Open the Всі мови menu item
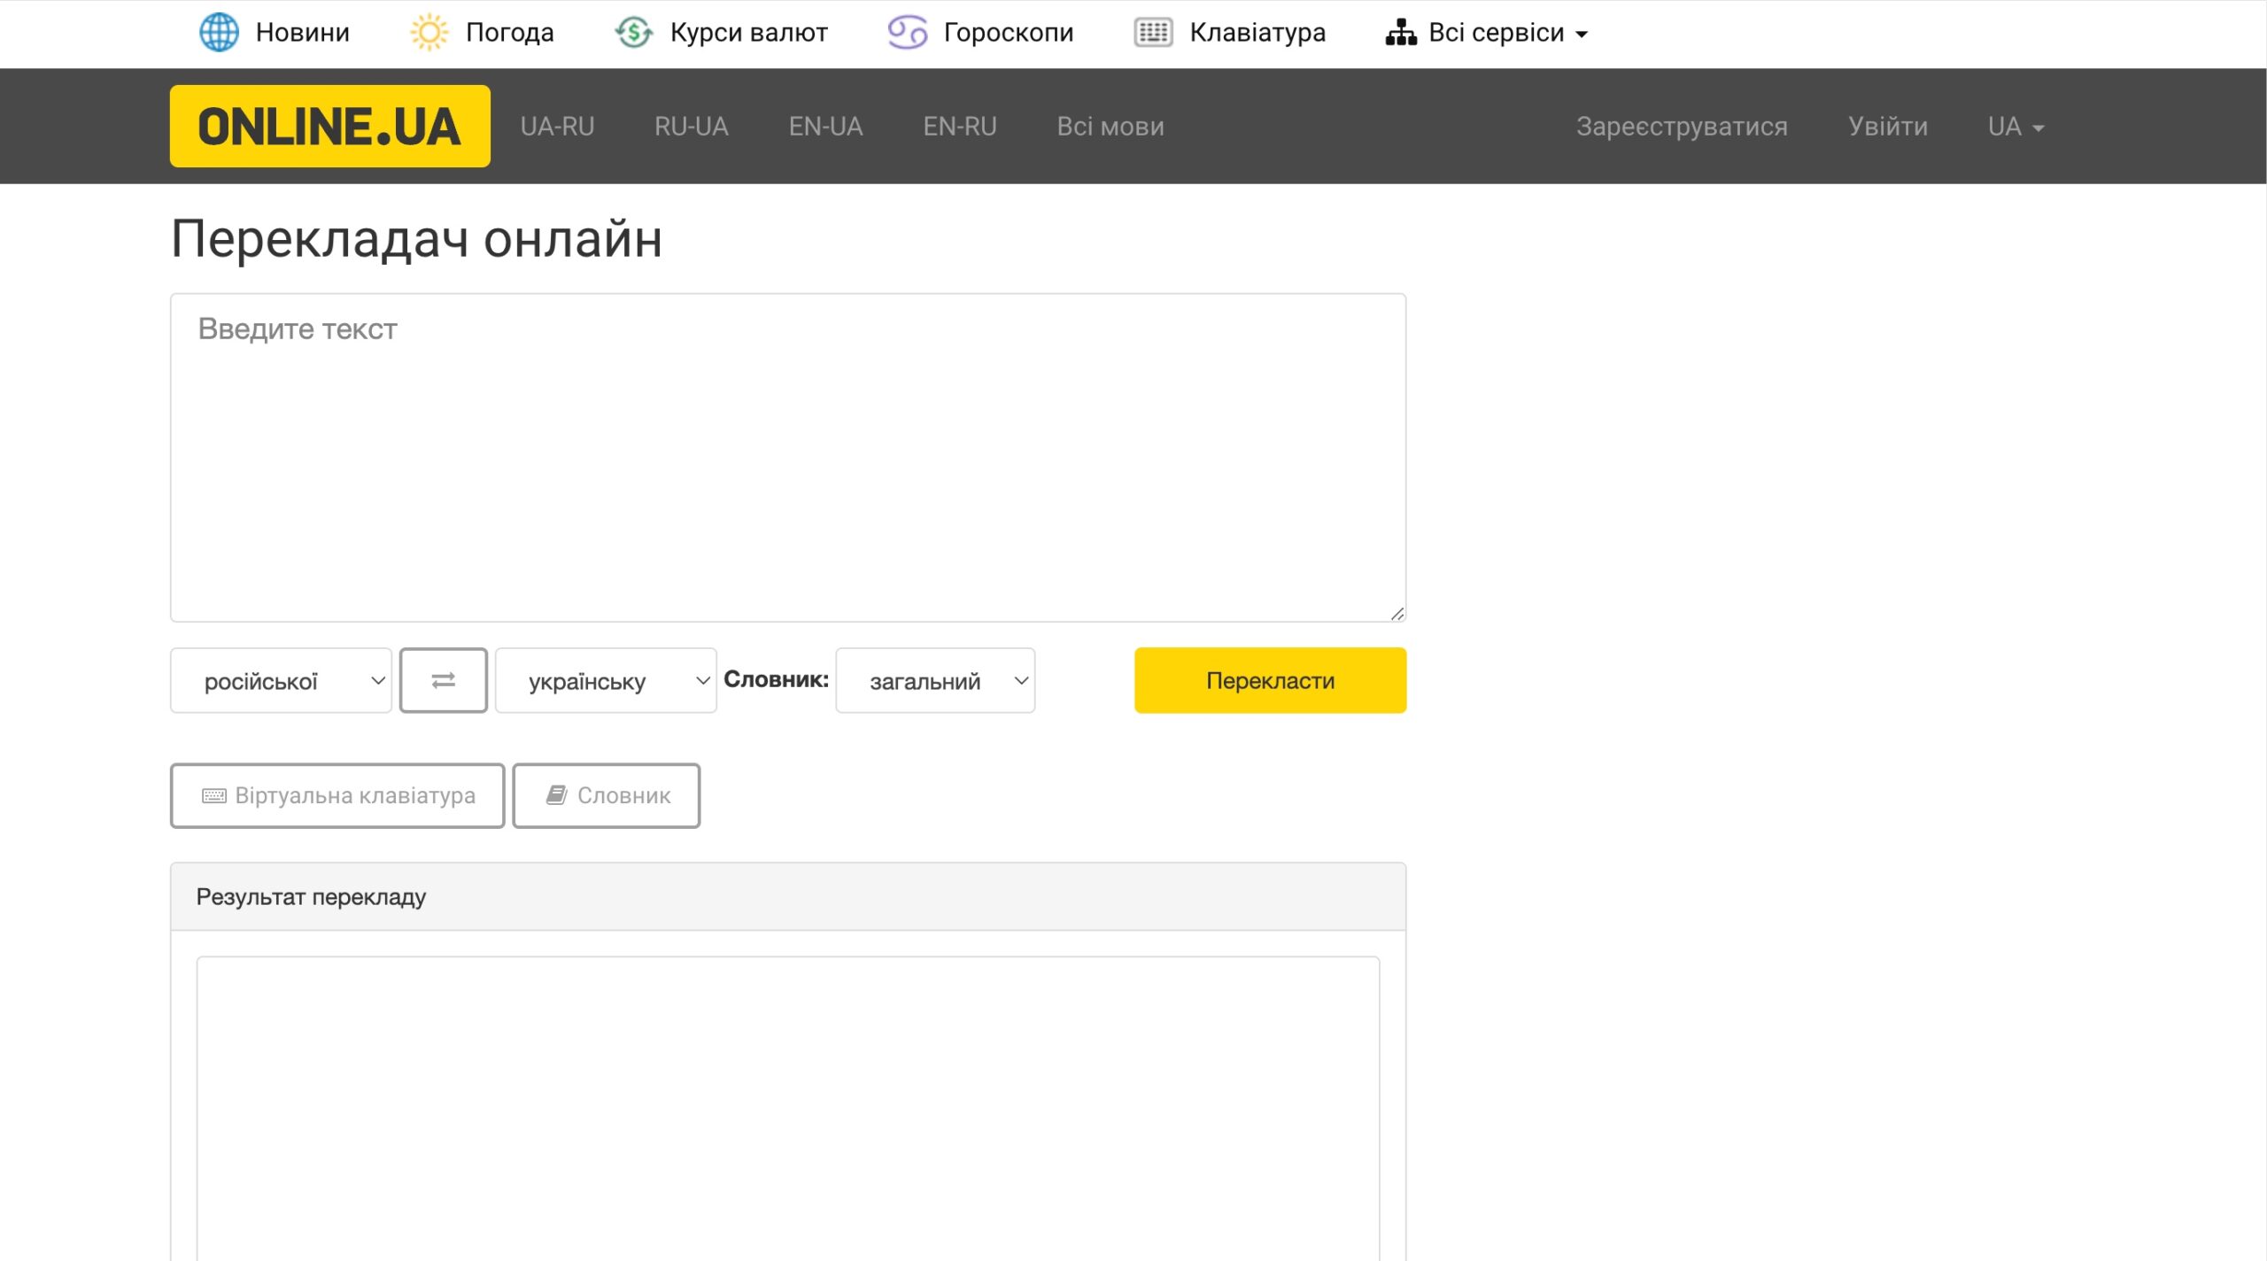The height and width of the screenshot is (1261, 2267). pos(1110,127)
